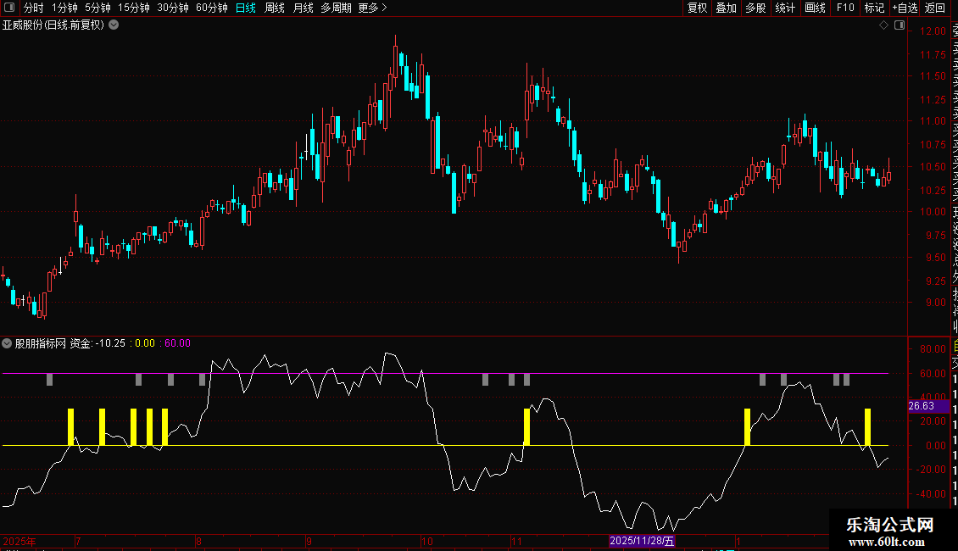The image size is (958, 551).
Task: Switch to 月线 monthly chart
Action: tap(303, 8)
